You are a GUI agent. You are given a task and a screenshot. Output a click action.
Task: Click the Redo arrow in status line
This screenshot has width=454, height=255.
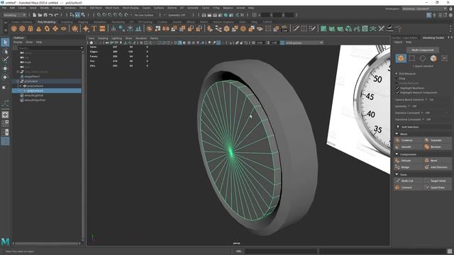57,15
